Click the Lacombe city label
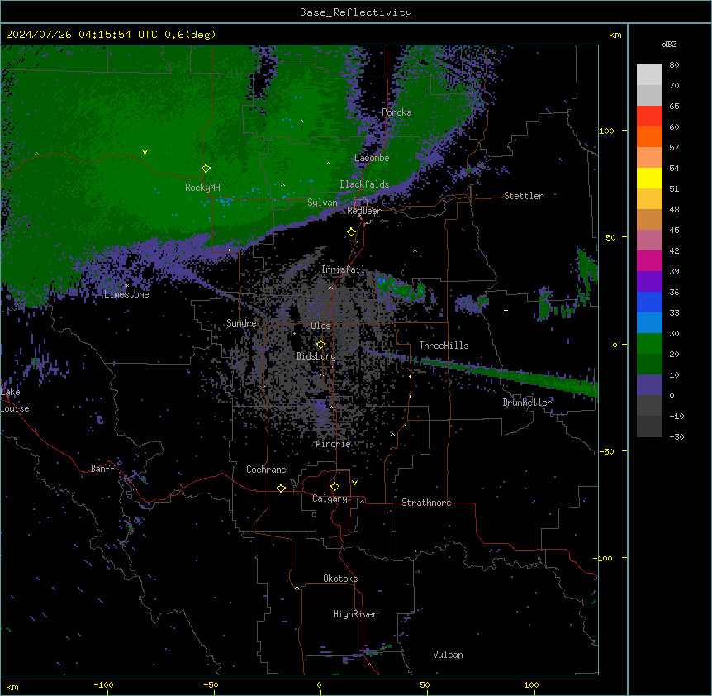Image resolution: width=712 pixels, height=696 pixels. pos(372,158)
